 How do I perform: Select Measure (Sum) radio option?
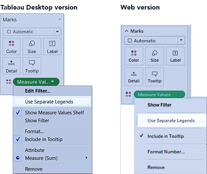point(53,158)
